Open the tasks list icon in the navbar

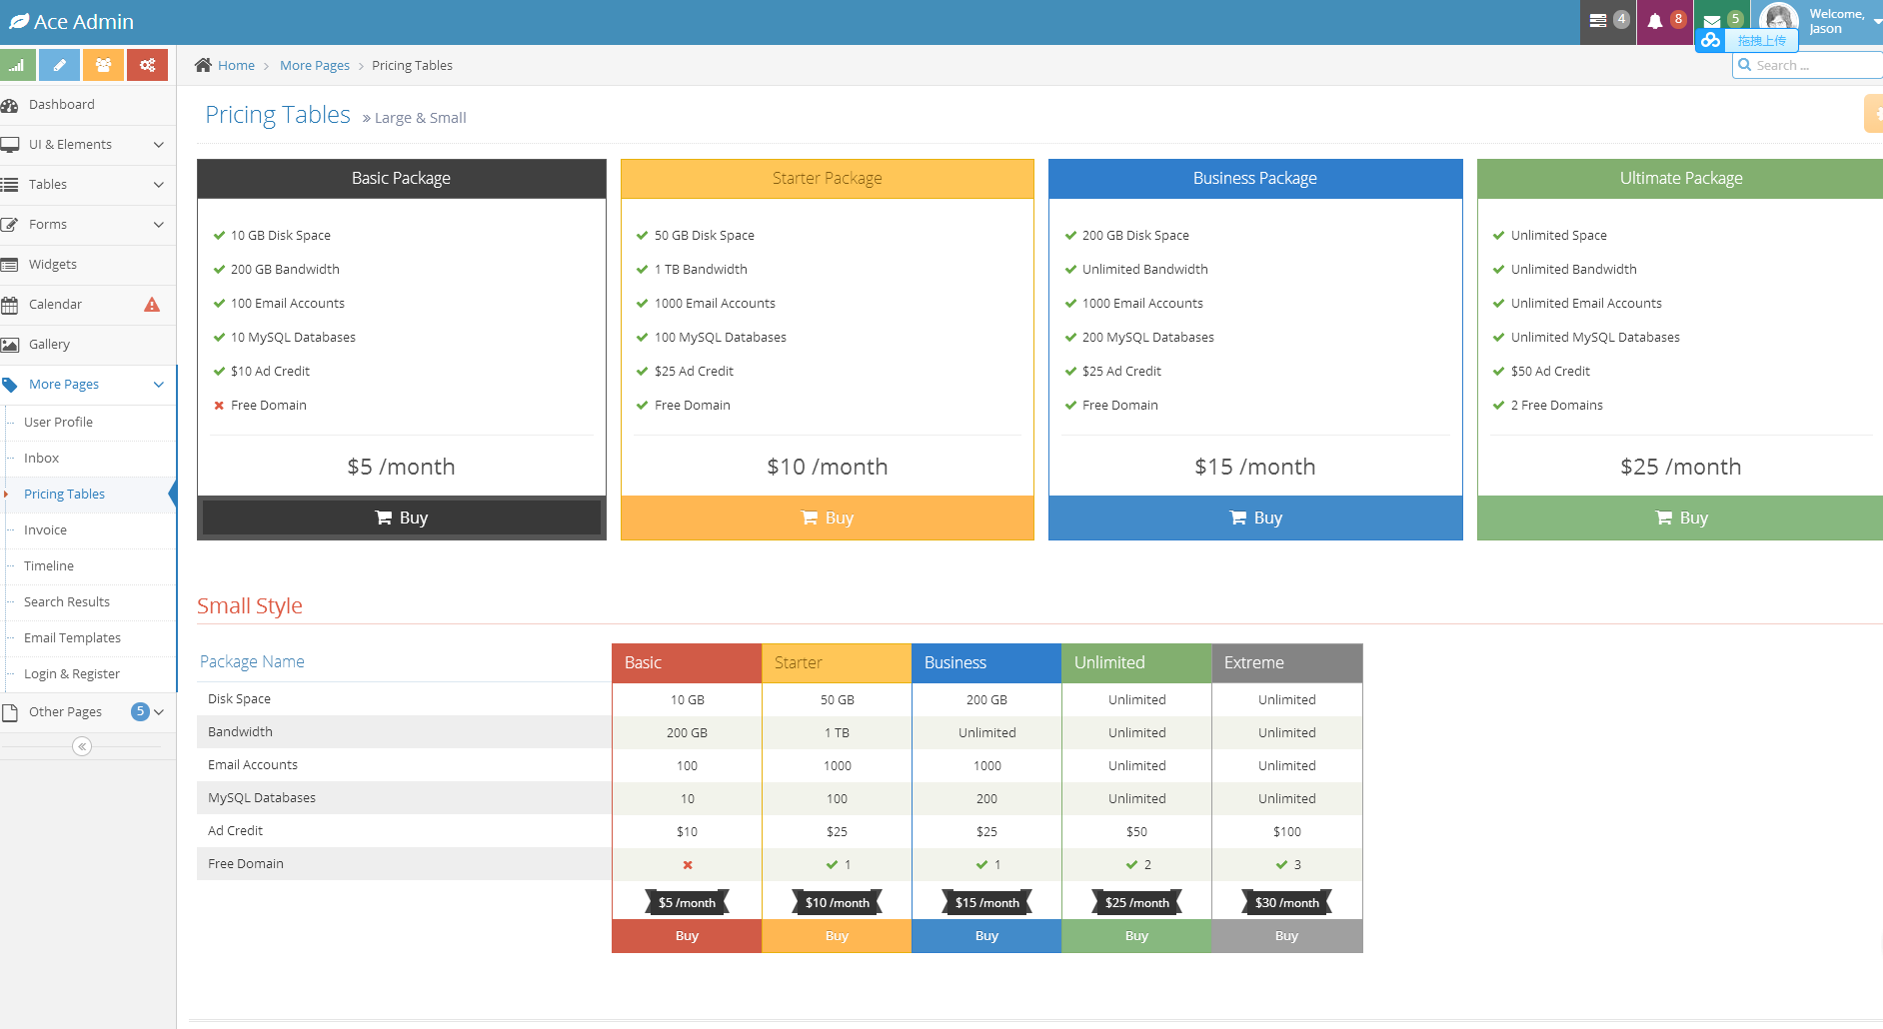click(1598, 21)
